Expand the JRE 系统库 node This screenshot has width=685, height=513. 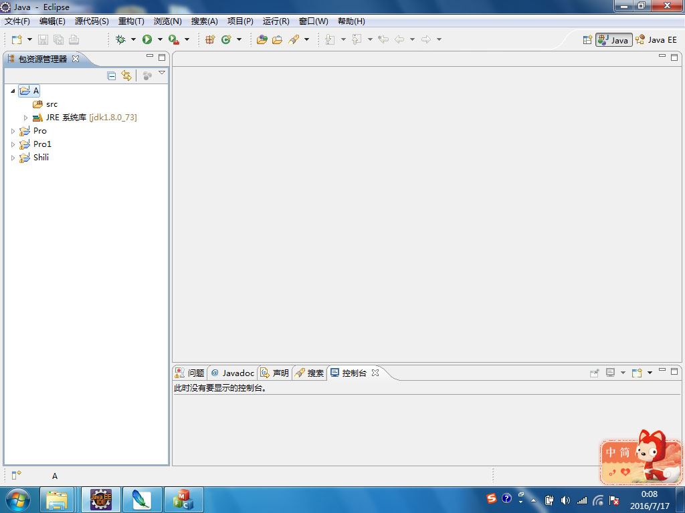[25, 118]
